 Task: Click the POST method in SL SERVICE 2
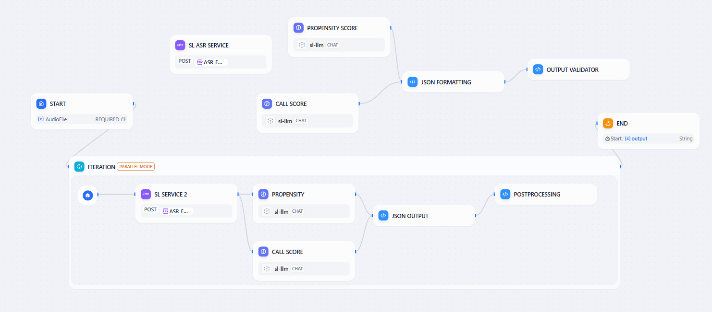(x=150, y=210)
